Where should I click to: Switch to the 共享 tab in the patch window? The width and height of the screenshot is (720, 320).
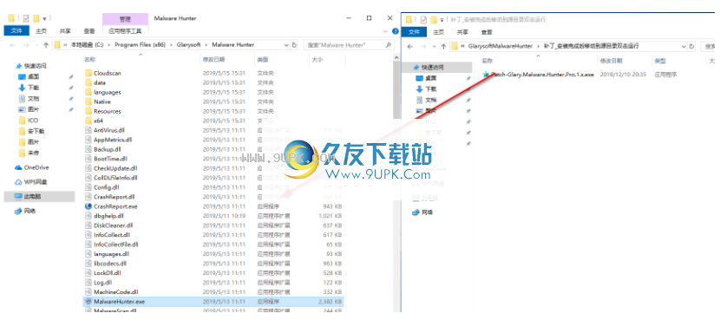462,32
